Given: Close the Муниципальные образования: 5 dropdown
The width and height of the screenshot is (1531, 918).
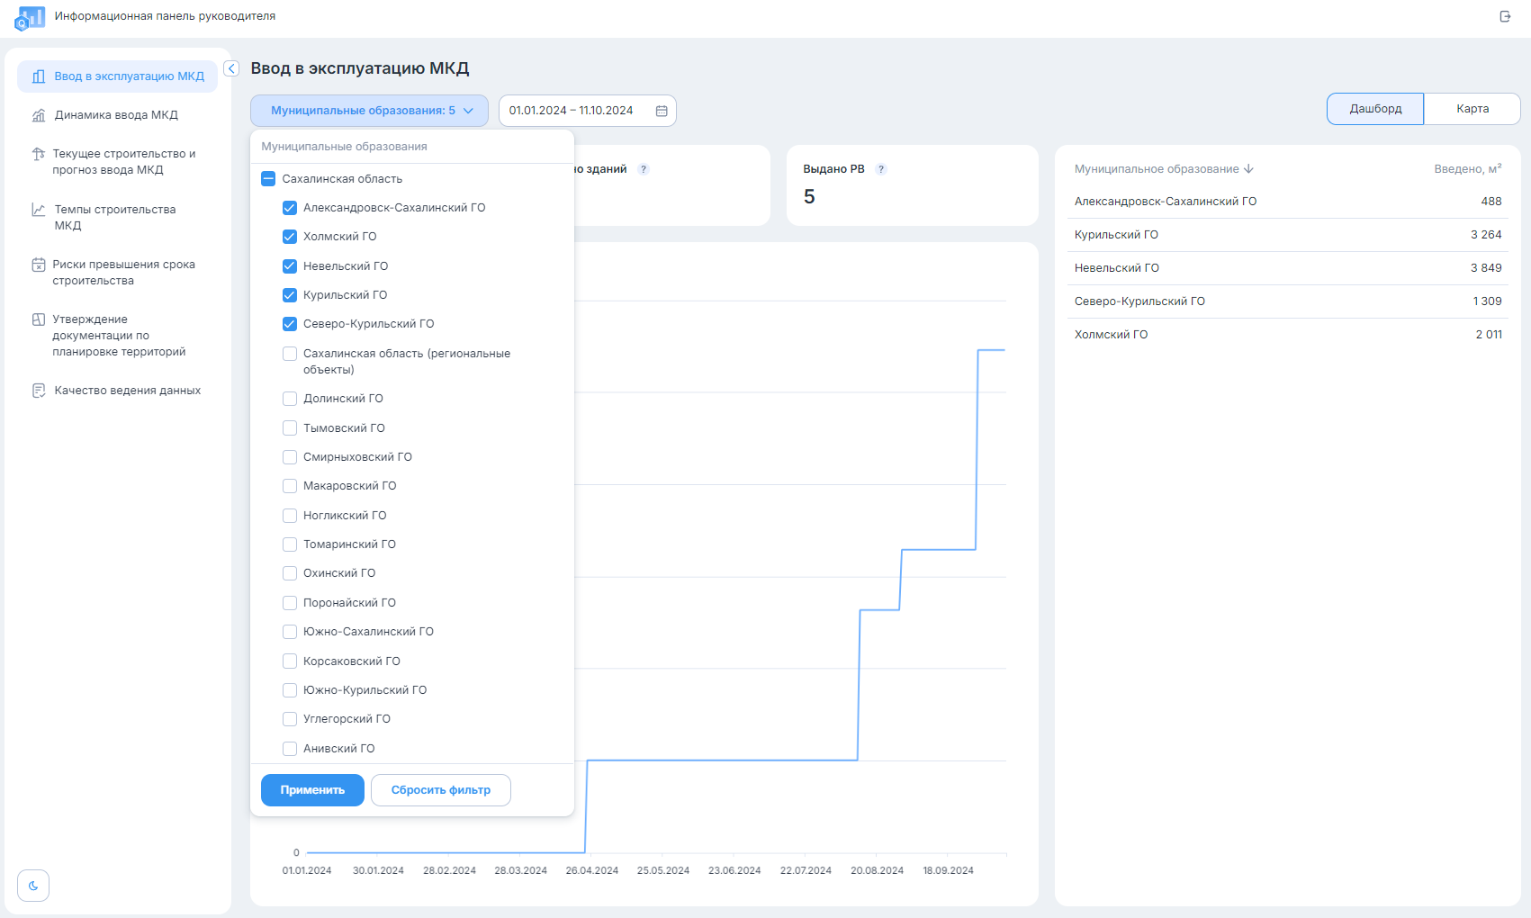Looking at the screenshot, I should coord(369,111).
